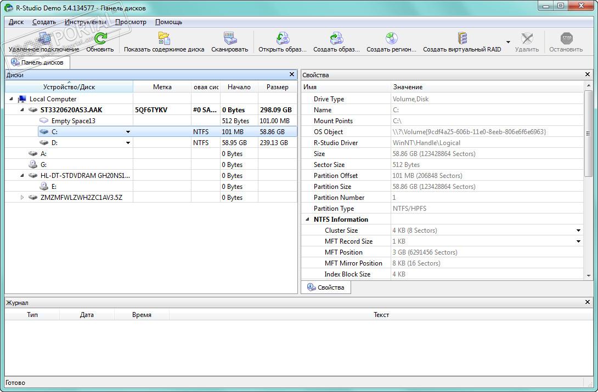Click the green Обновить refresh icon
The height and width of the screenshot is (392, 598).
(100, 38)
